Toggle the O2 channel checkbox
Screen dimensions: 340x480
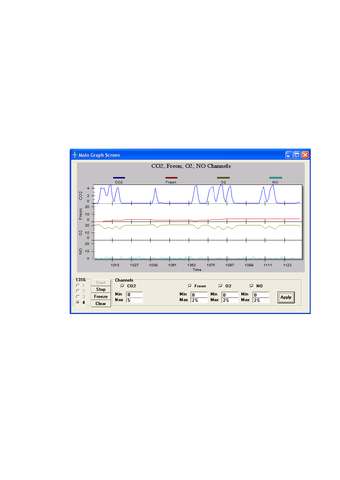(x=221, y=286)
